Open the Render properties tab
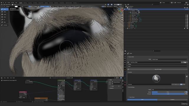 pyautogui.click(x=125, y=56)
